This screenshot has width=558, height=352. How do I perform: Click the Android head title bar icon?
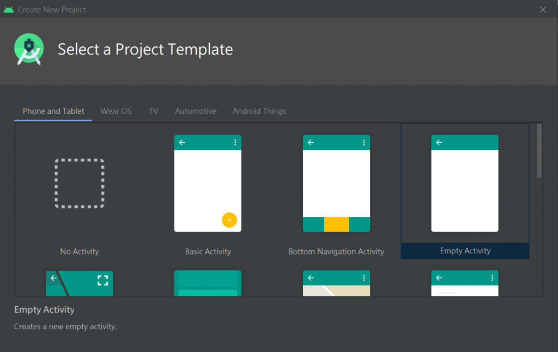9,10
